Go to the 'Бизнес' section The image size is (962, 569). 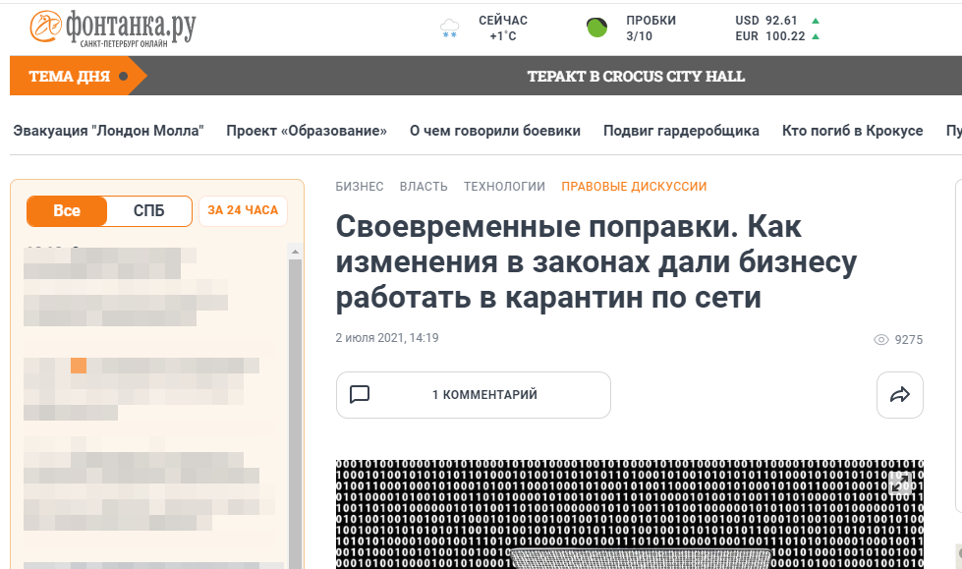click(x=360, y=187)
